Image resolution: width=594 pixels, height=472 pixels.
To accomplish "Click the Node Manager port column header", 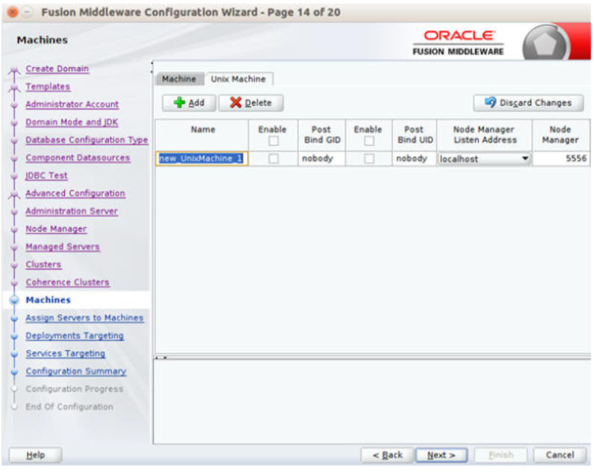I will tap(561, 135).
